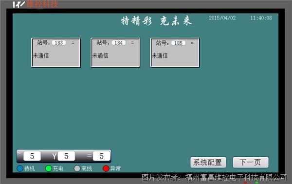
Task: Click the first value box showing 5
Action: pyautogui.click(x=32, y=156)
